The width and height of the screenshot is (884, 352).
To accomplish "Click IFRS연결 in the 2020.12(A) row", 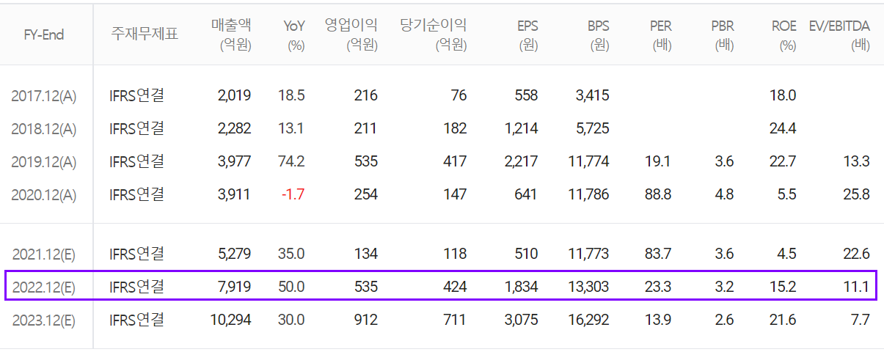I will (136, 194).
